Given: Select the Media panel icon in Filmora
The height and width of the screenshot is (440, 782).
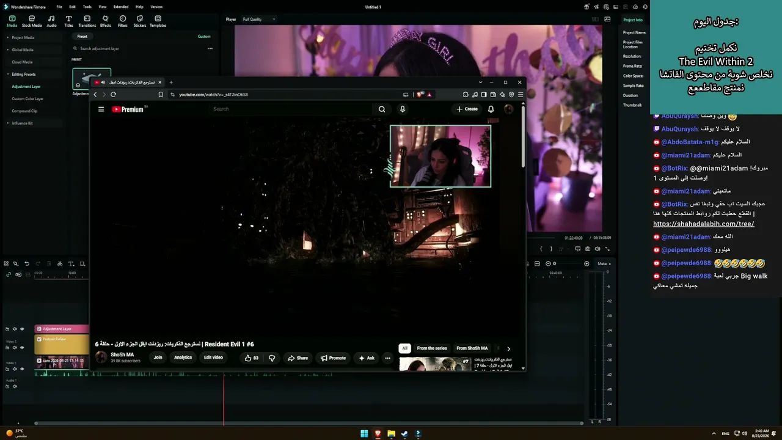Looking at the screenshot, I should 12,21.
